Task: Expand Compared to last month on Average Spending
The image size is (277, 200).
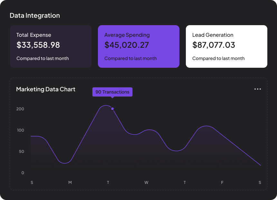Action: point(130,58)
